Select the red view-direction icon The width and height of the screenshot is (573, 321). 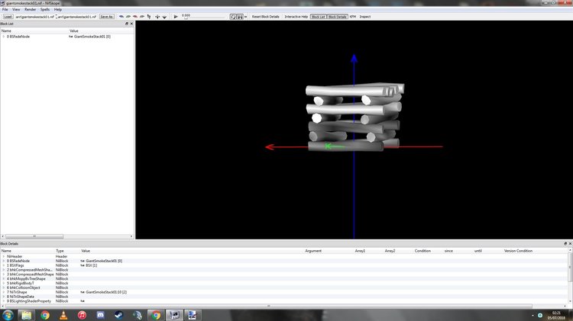click(135, 17)
